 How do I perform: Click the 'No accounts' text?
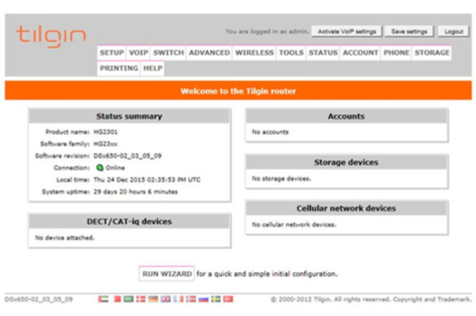tap(270, 132)
